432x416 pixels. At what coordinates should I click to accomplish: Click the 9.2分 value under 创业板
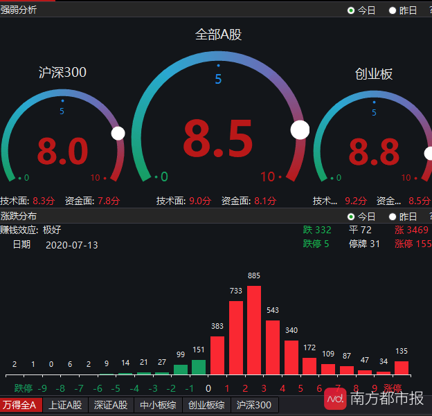(356, 201)
